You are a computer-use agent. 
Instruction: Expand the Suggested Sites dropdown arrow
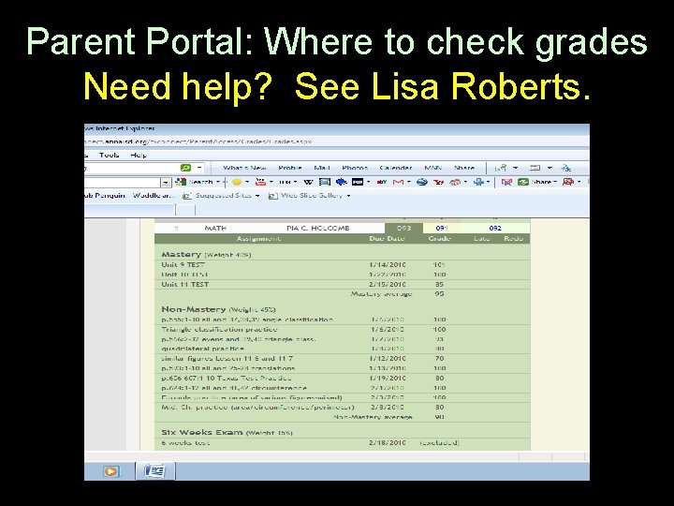point(257,196)
